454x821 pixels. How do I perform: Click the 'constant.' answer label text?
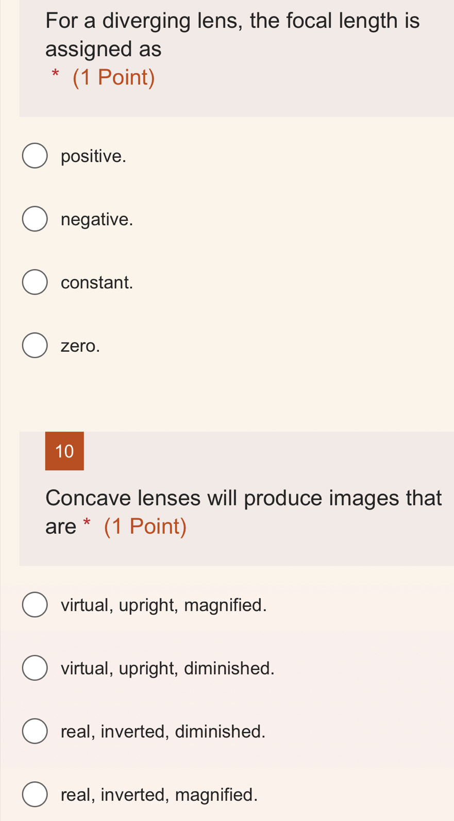point(97,283)
